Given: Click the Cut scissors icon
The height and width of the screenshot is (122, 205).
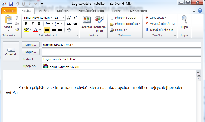Looking at the screenshot, I should tap(17, 18).
